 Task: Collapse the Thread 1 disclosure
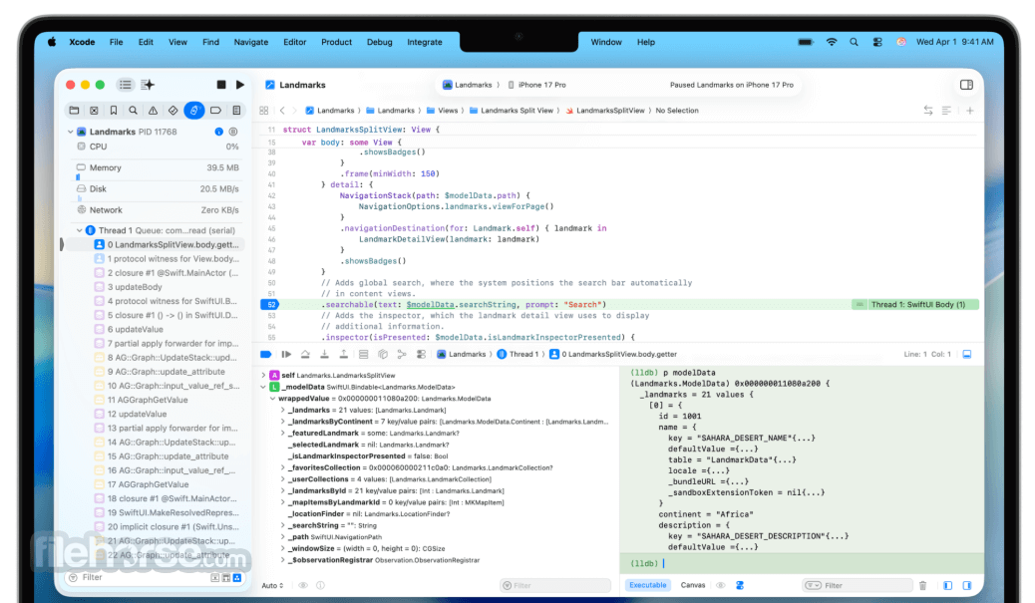coord(79,230)
